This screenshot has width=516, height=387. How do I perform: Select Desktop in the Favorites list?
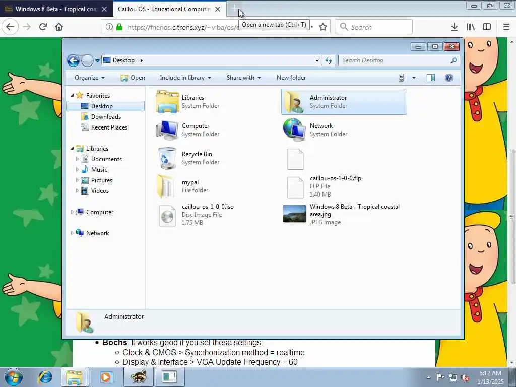pos(105,106)
